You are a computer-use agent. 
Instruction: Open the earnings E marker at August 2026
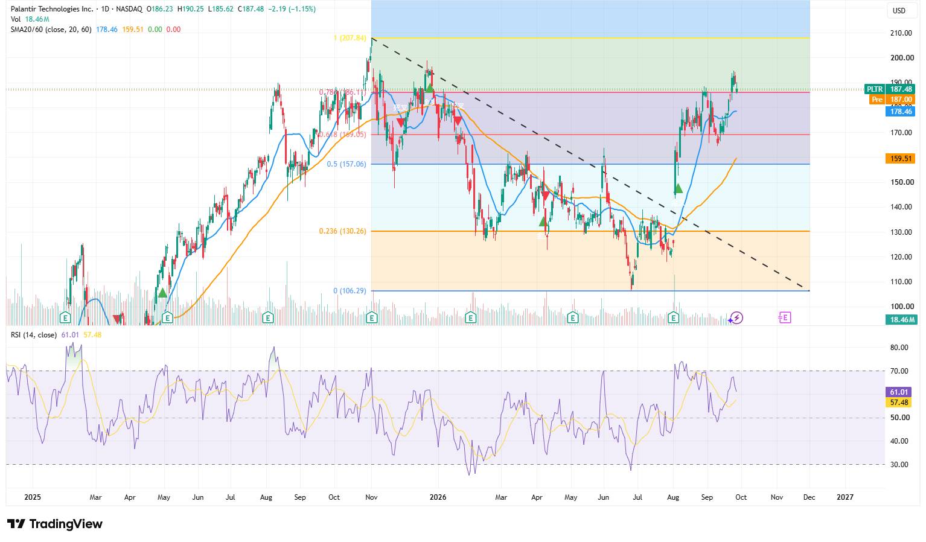tap(674, 317)
